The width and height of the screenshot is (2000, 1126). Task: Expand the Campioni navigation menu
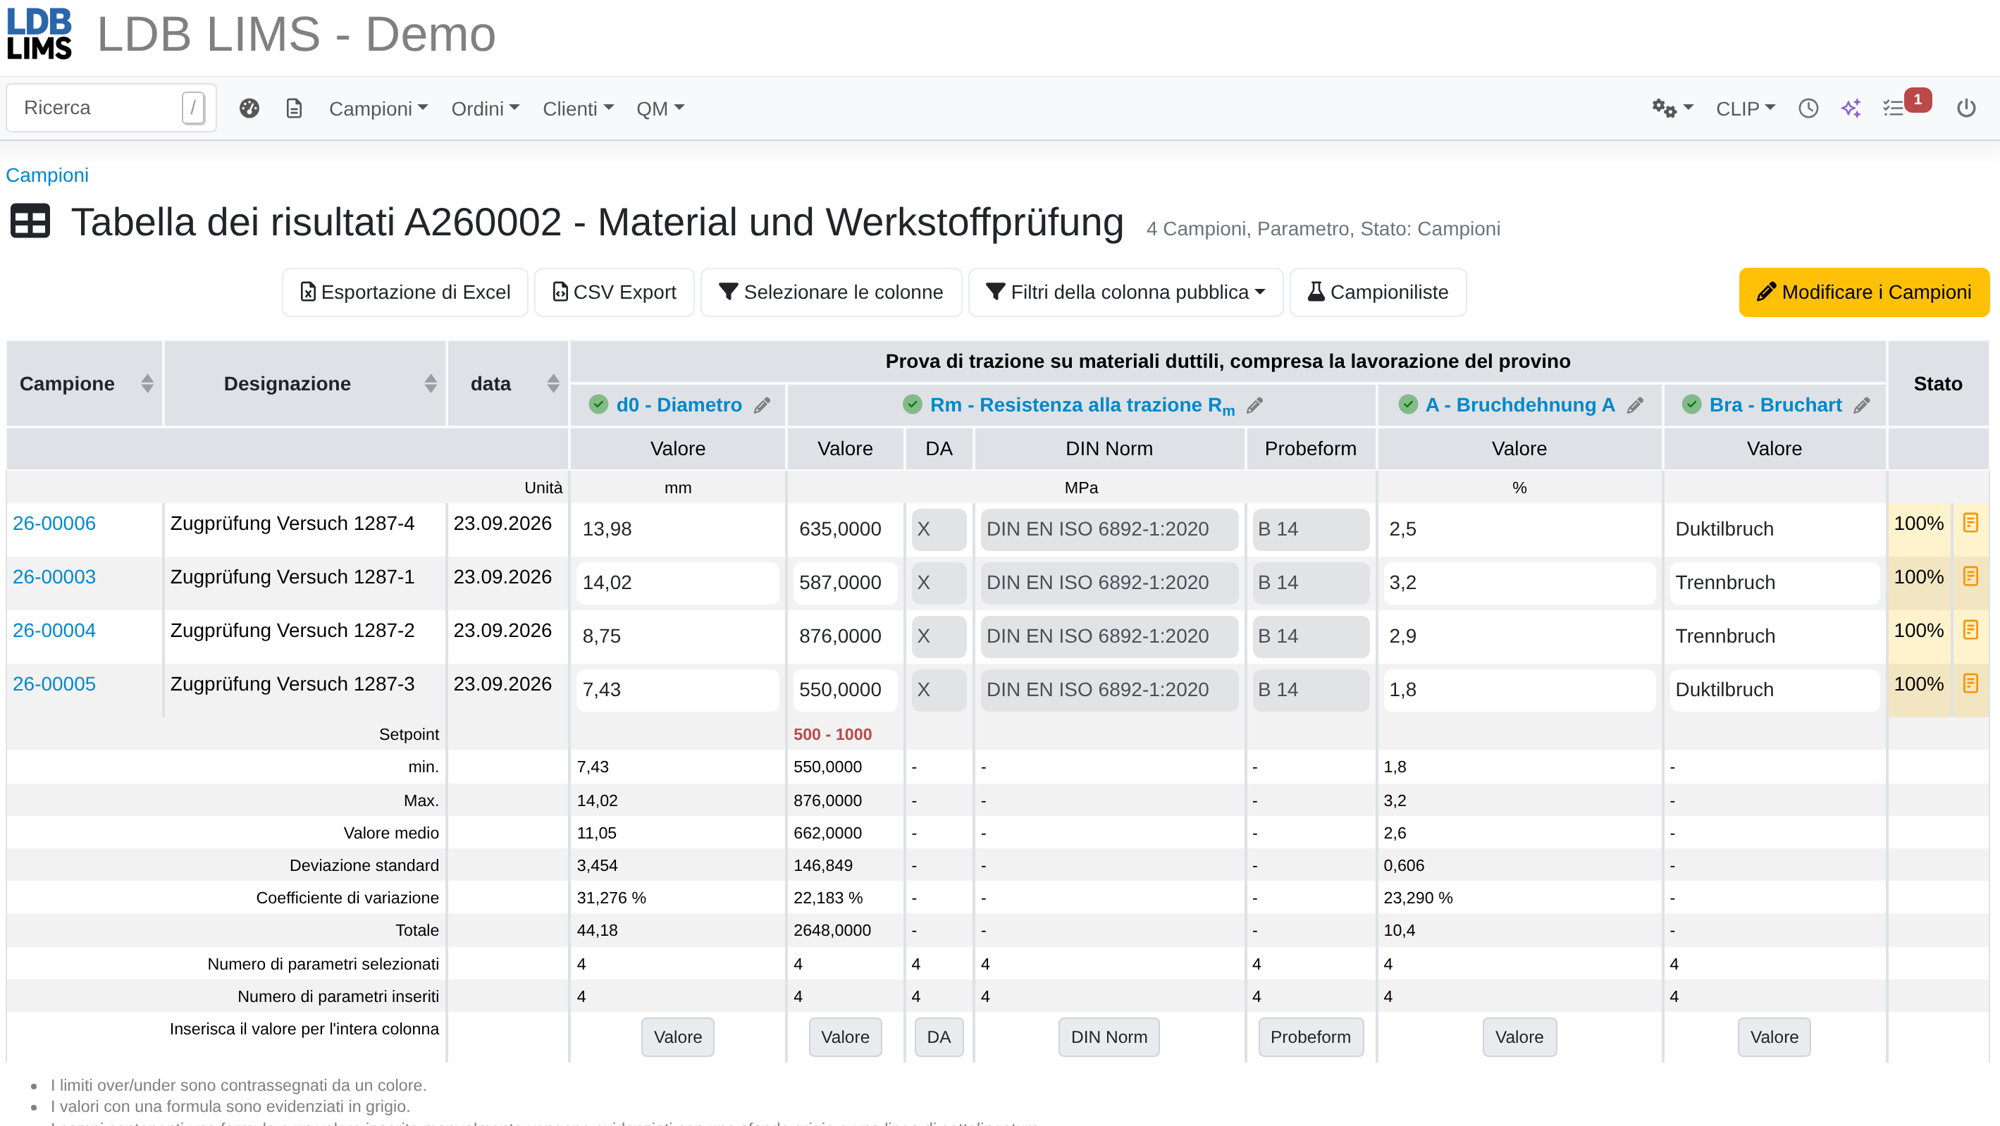(378, 109)
